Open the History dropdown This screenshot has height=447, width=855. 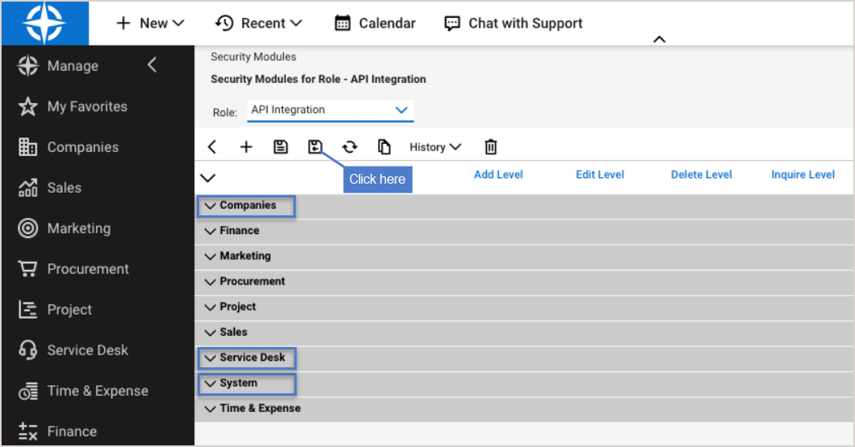point(435,147)
